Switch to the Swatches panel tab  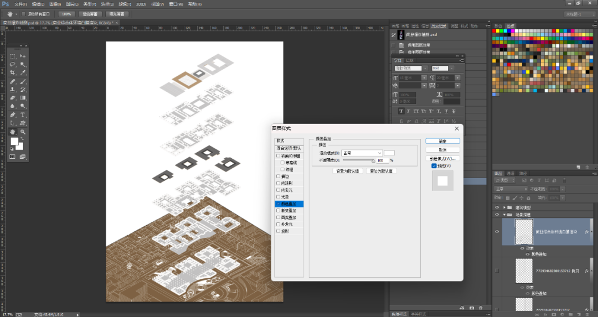511,26
